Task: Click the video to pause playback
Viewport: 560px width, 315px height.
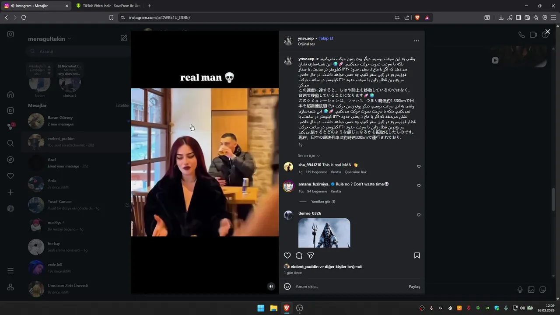Action: coord(205,162)
